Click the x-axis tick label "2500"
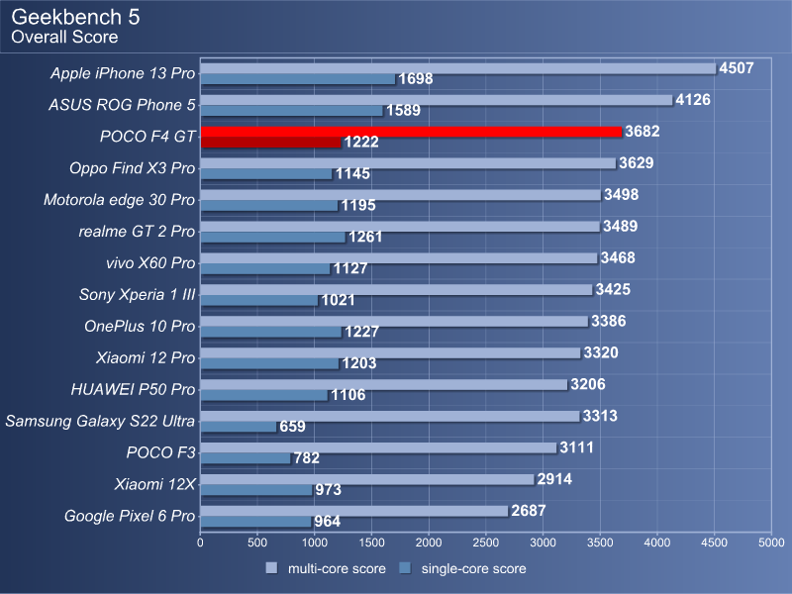 (x=486, y=543)
